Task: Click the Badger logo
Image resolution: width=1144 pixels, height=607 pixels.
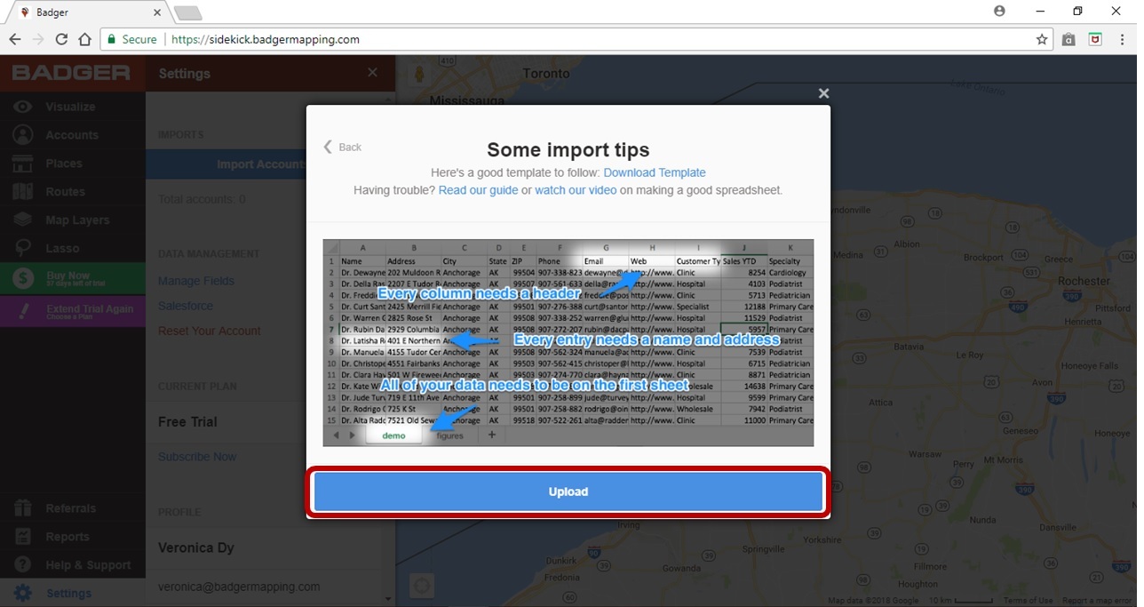Action: tap(71, 73)
